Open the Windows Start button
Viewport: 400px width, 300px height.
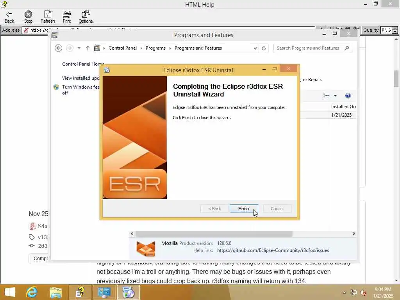pos(10,292)
